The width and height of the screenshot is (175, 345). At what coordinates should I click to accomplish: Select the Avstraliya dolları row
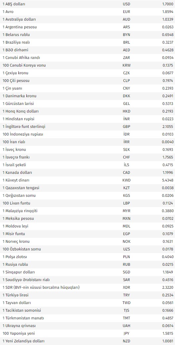pos(87,19)
